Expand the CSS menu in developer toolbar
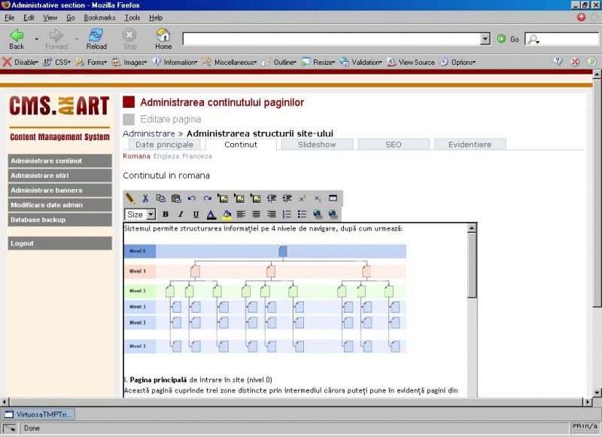Screen dimensions: 602x437 click(62, 62)
